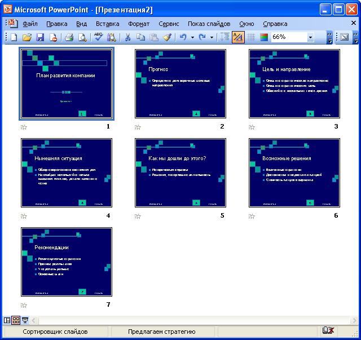Open the 66% zoom dropdown arrow
Image resolution: width=361 pixels, height=340 pixels.
(310, 37)
